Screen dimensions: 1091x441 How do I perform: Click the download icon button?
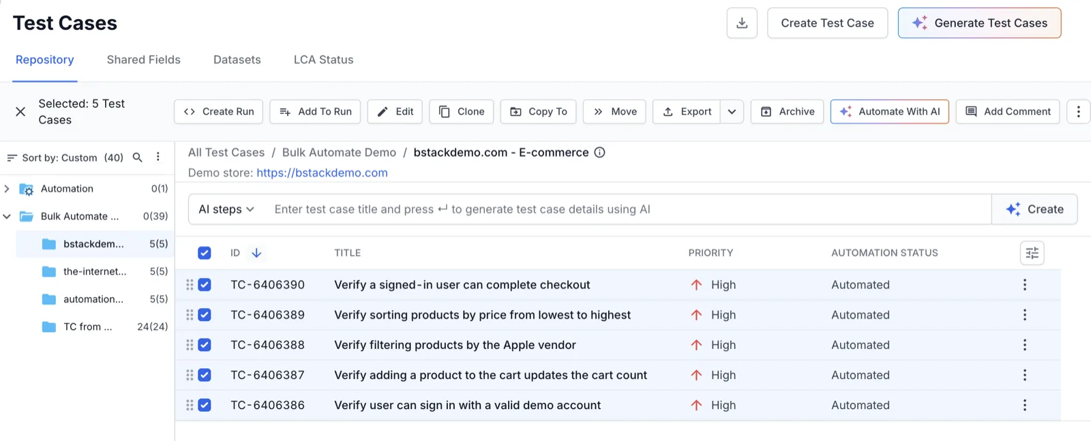pyautogui.click(x=742, y=23)
